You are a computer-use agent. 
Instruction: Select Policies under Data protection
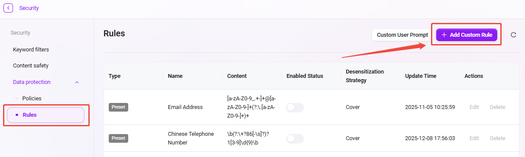[32, 99]
